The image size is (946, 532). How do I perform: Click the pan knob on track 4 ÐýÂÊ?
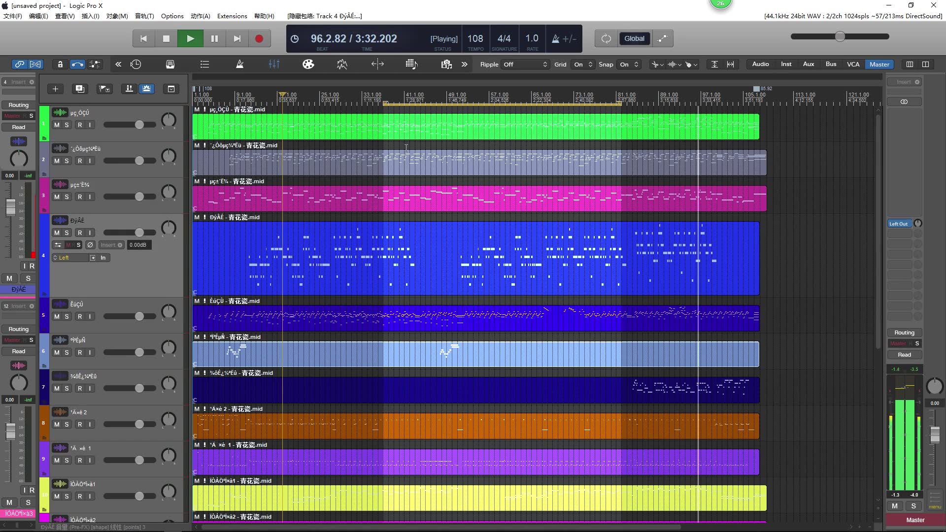coord(169,228)
